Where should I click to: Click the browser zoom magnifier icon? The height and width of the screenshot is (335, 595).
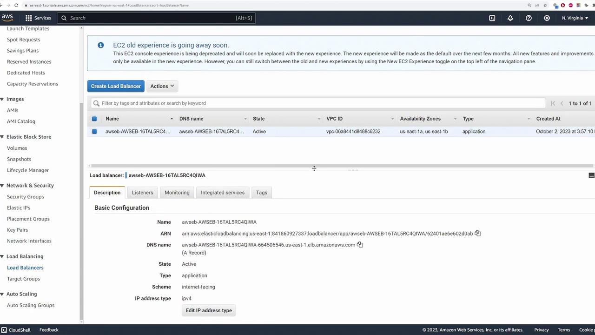(529, 5)
